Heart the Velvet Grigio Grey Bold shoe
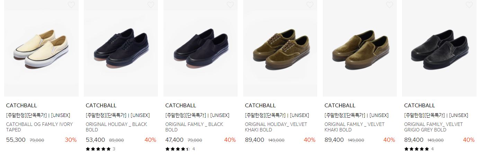Screen dimensions: 480x158 click(x=469, y=5)
